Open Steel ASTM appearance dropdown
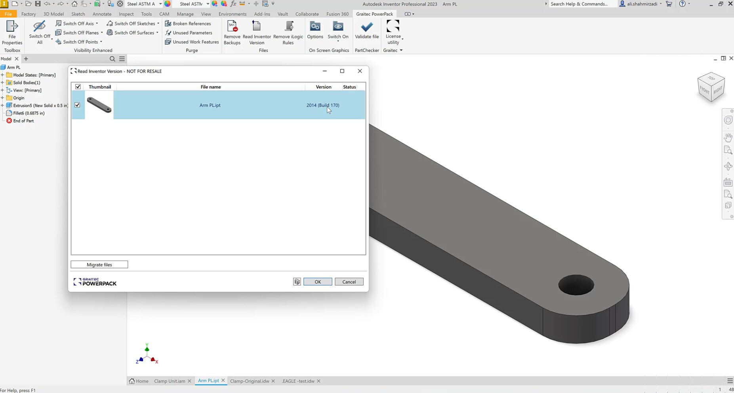The image size is (734, 393). [x=208, y=4]
